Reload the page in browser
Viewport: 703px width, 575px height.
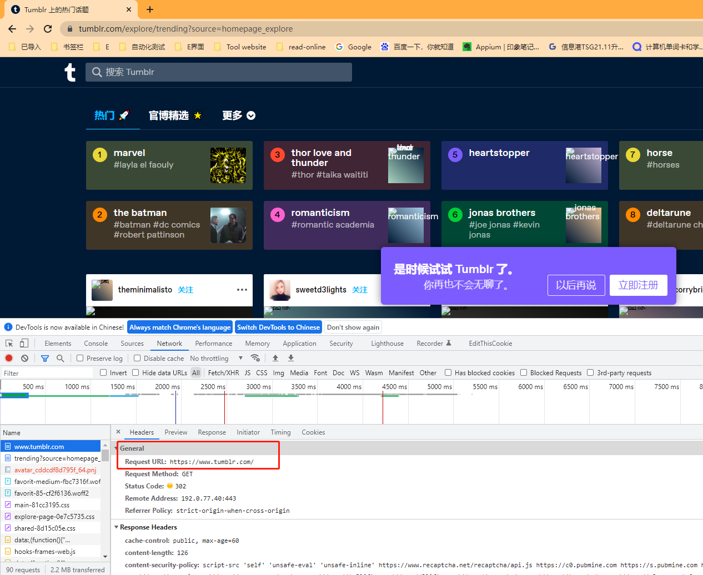pos(48,29)
